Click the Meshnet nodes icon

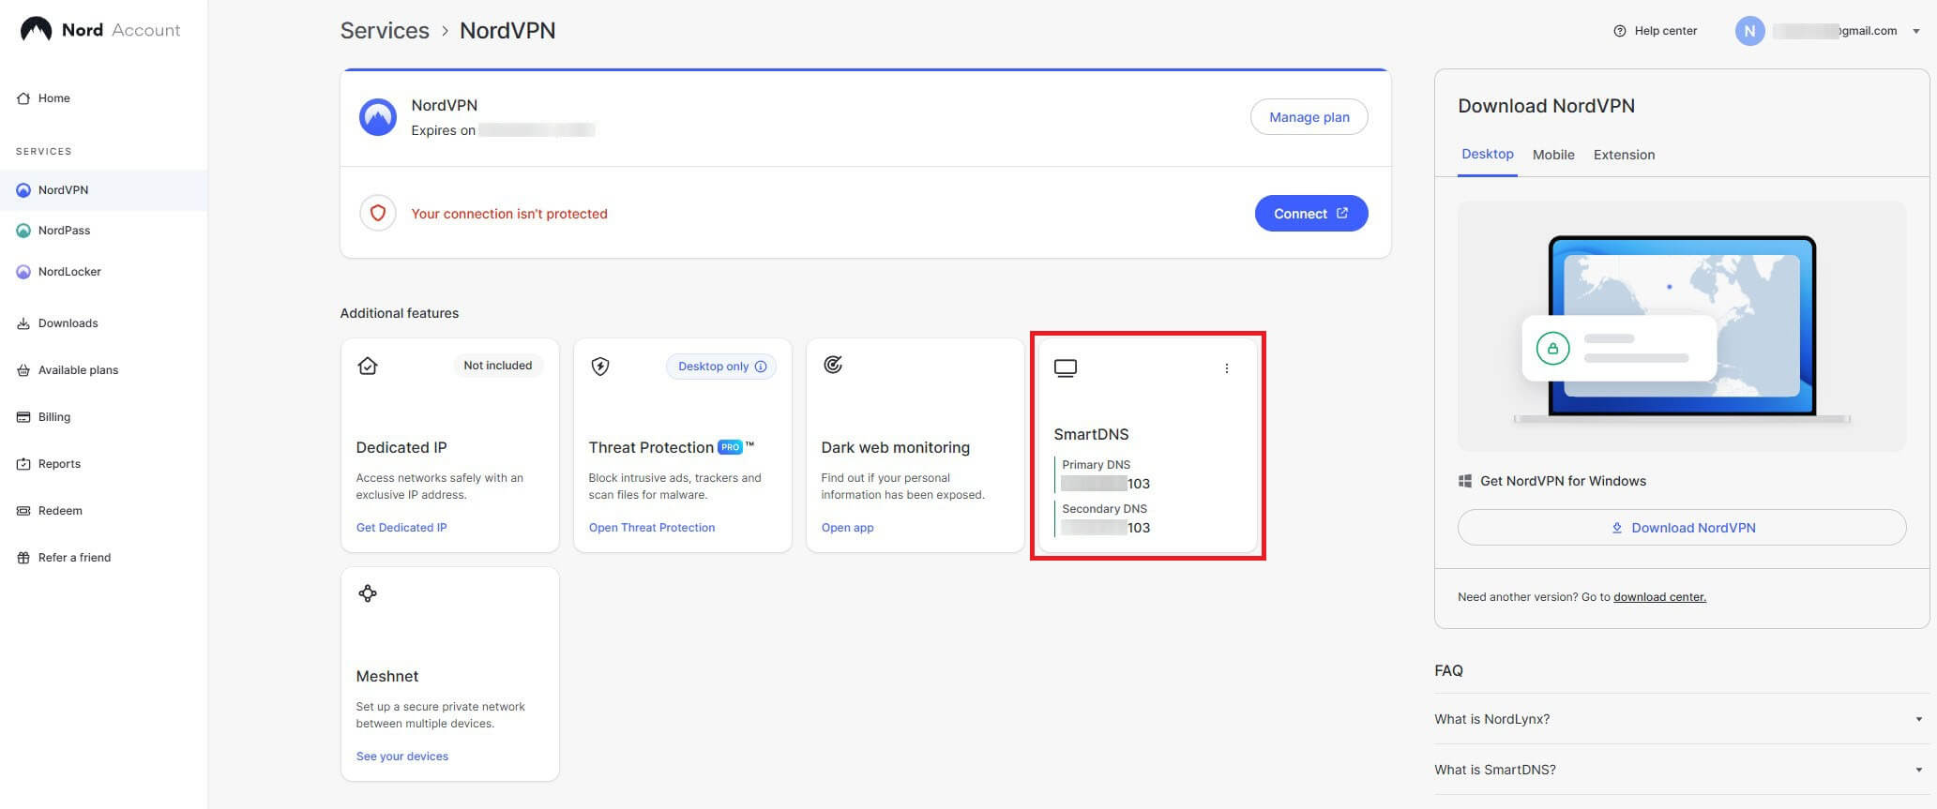tap(368, 593)
